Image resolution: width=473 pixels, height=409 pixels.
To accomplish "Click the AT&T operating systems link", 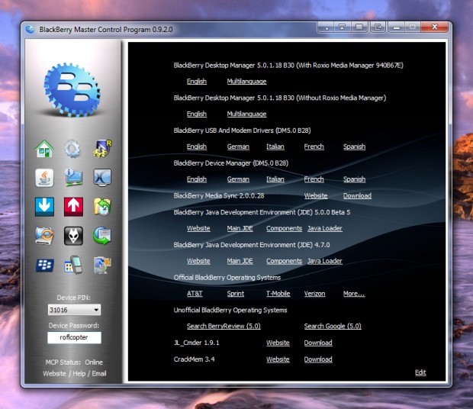I will click(195, 294).
